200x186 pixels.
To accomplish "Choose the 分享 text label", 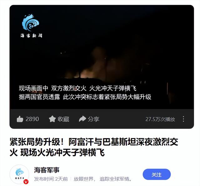I will pyautogui.click(x=93, y=119).
